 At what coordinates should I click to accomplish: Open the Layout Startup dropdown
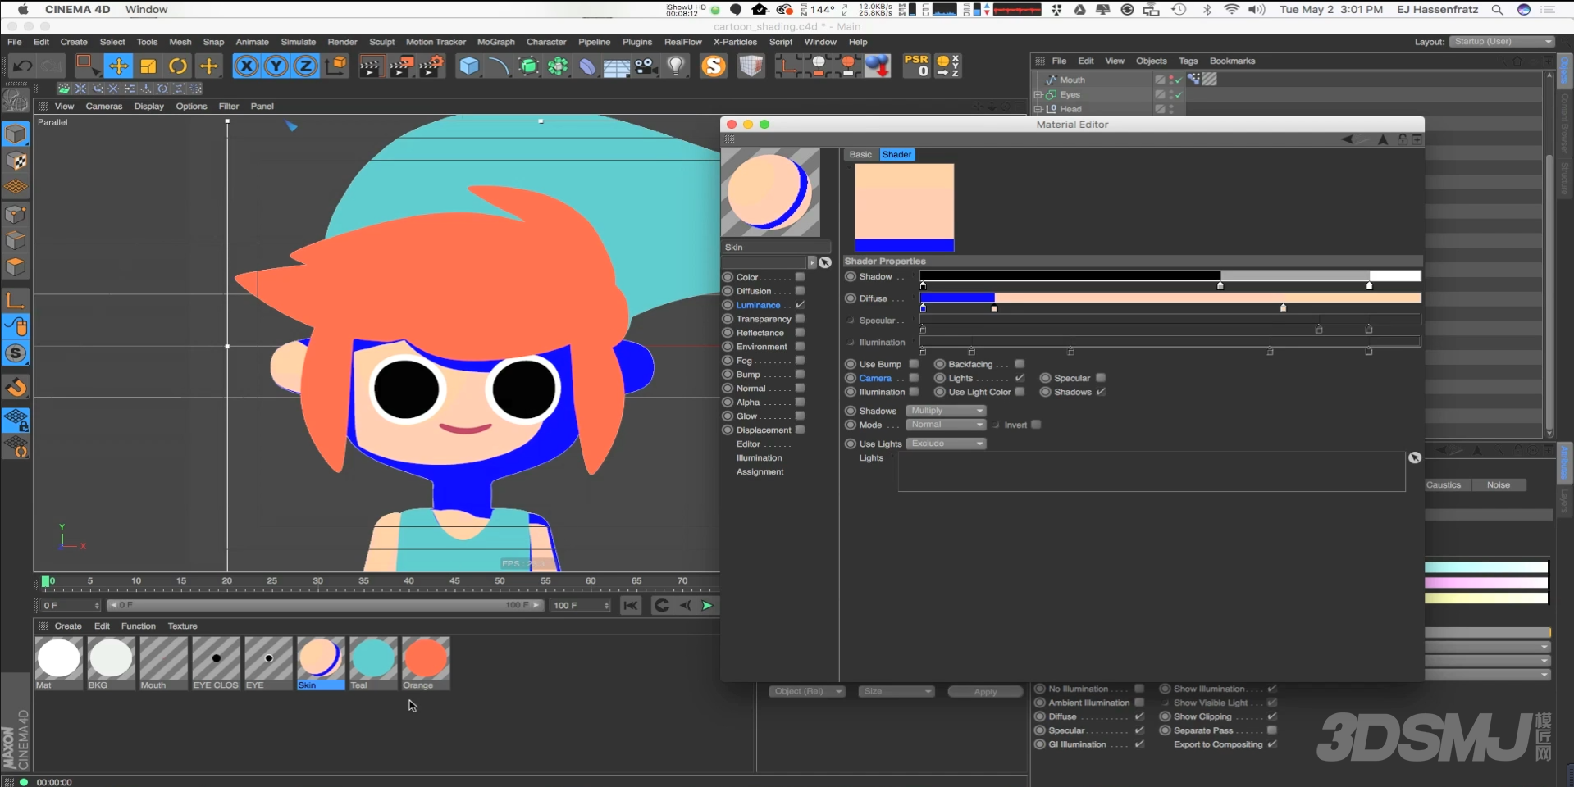coord(1501,42)
